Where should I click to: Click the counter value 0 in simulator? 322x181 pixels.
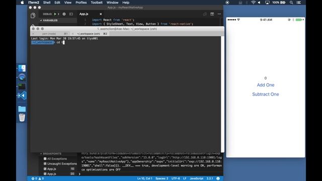(266, 78)
